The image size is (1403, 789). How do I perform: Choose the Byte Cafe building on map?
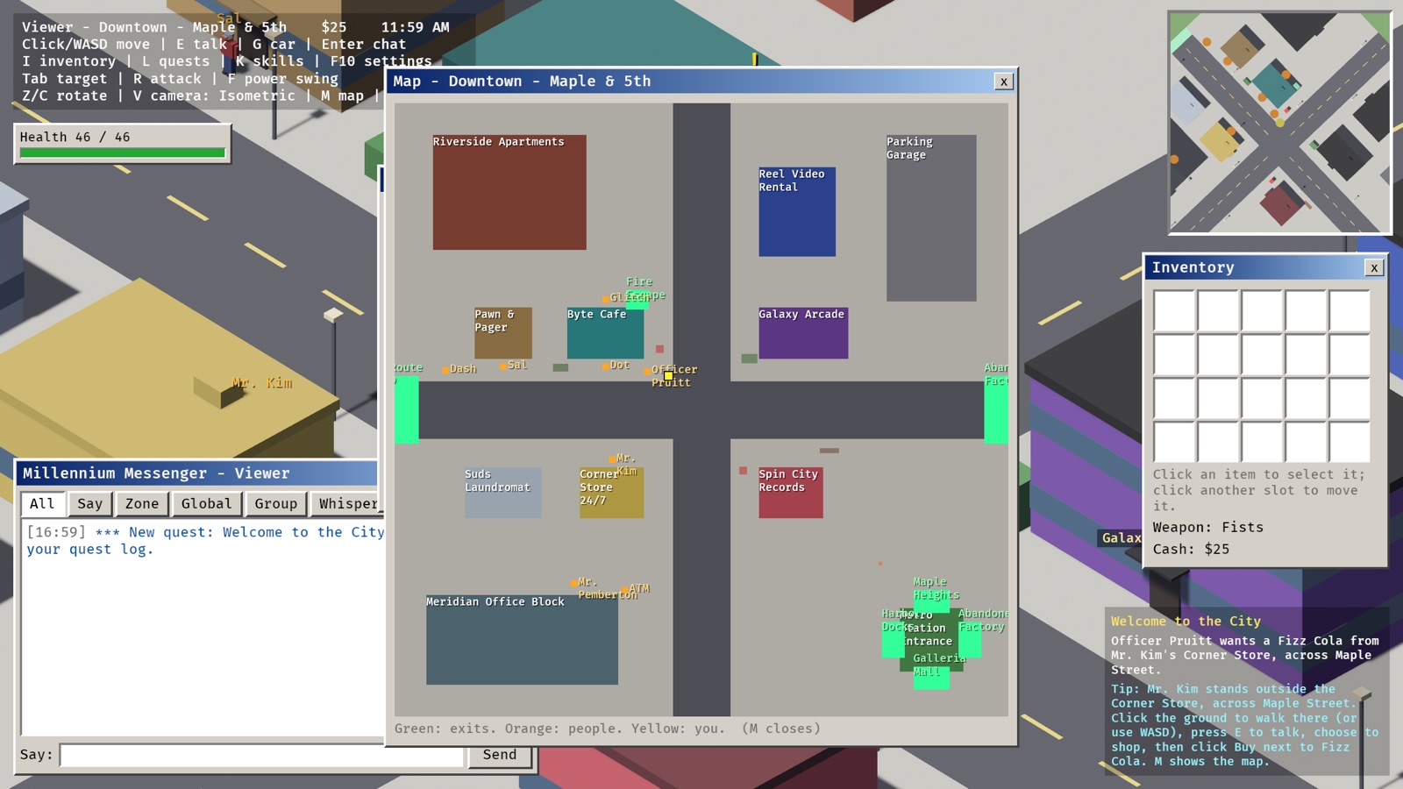coord(605,332)
